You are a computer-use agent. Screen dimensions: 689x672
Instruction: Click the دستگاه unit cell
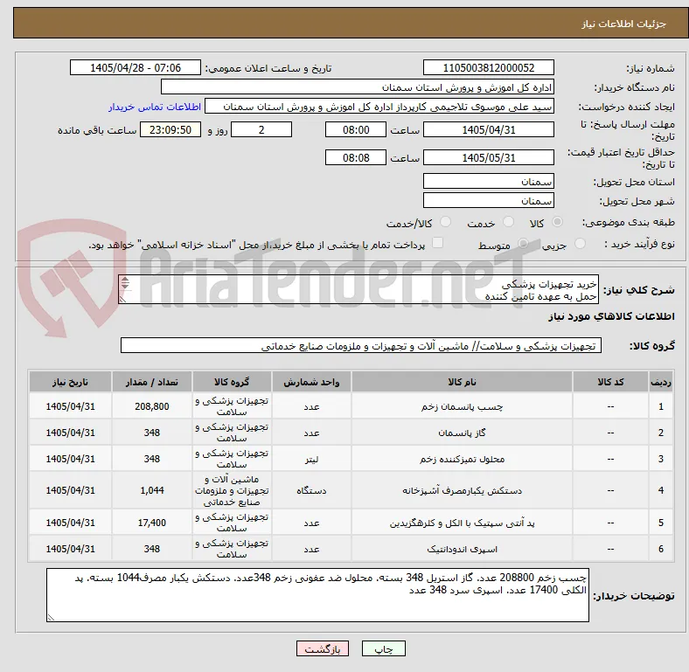tap(311, 490)
